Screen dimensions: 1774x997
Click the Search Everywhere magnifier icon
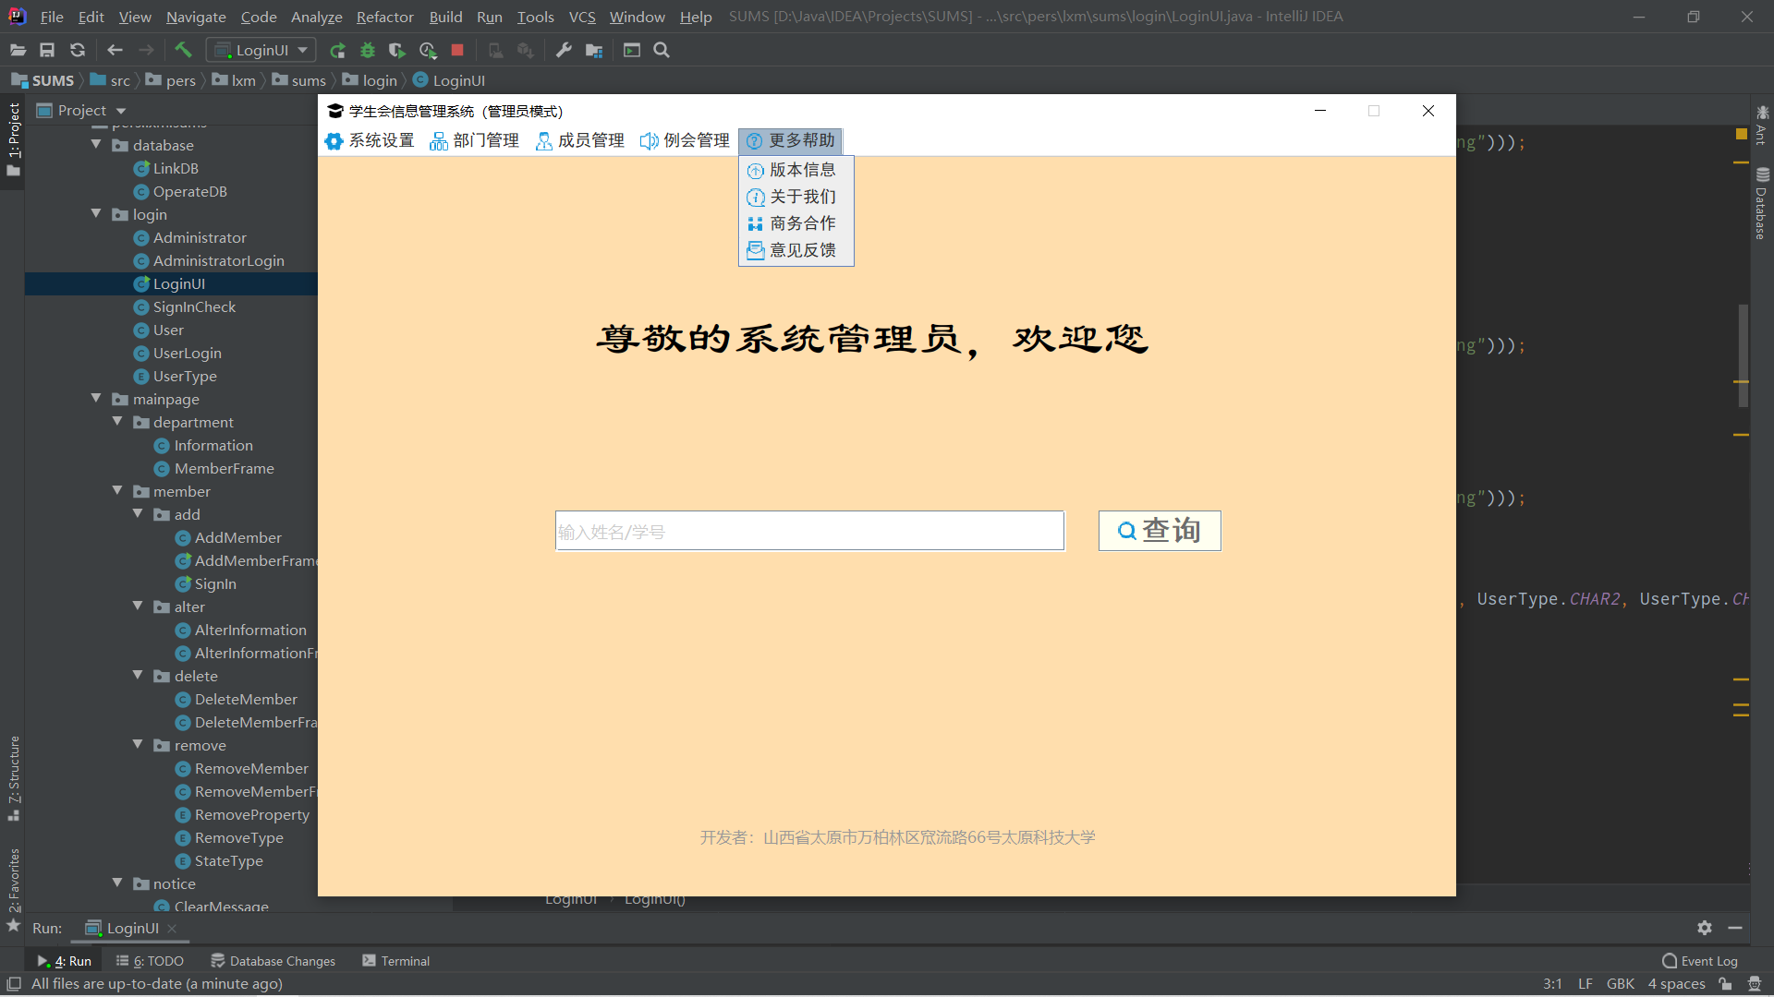662,50
